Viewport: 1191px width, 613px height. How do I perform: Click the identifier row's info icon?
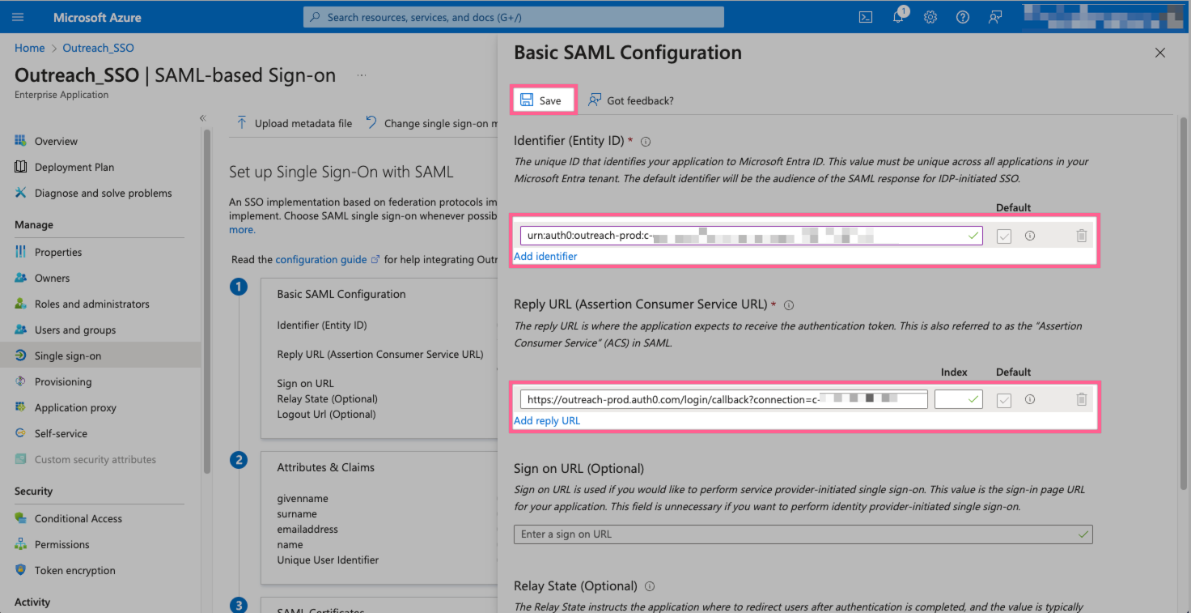tap(1030, 236)
